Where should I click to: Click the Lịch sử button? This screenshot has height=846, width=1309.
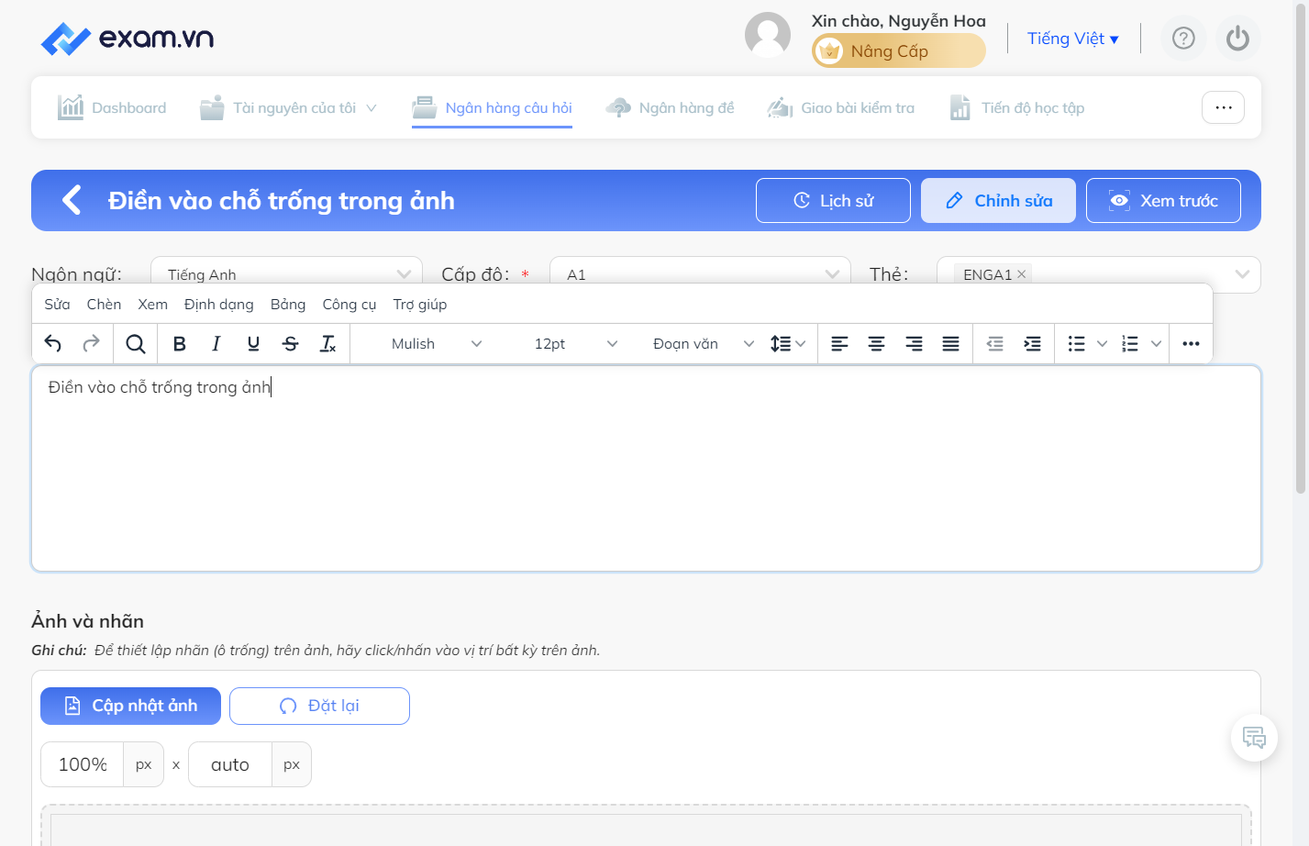click(x=833, y=200)
